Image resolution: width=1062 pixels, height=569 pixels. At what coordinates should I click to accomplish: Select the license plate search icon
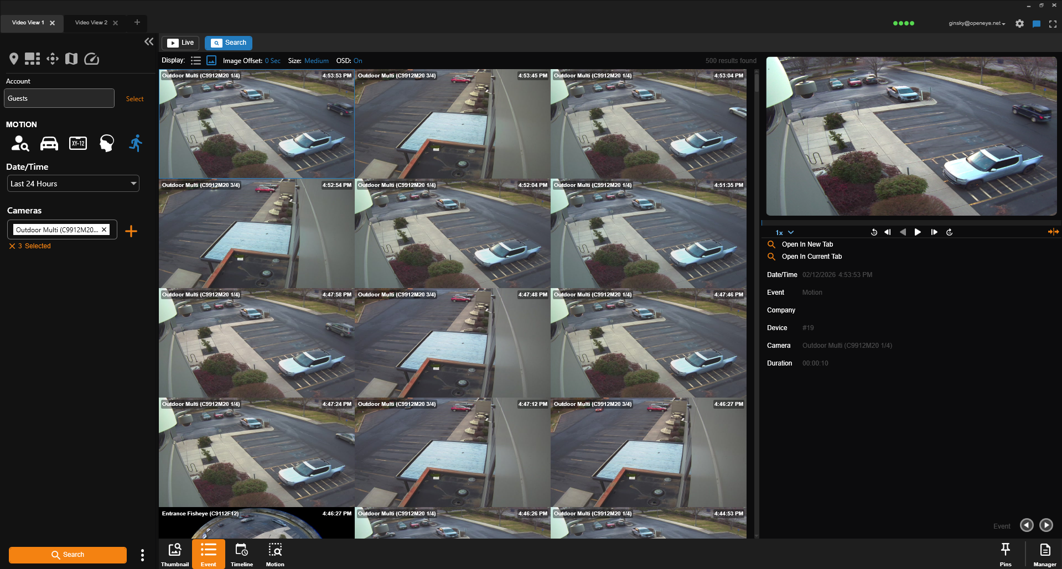[78, 144]
